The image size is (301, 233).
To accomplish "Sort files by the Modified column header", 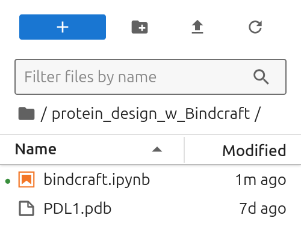I will pos(243,150).
